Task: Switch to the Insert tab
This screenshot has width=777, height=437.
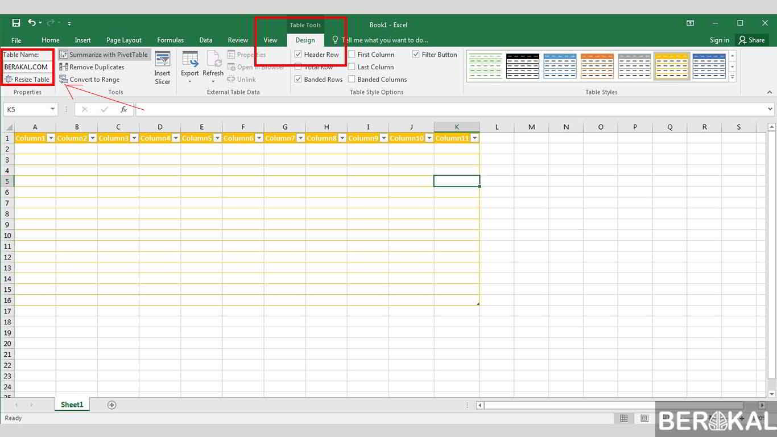Action: click(x=82, y=40)
